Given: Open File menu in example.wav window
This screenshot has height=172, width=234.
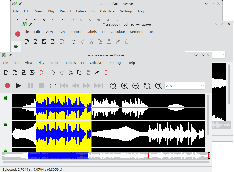Looking at the screenshot, I should click(5, 63).
